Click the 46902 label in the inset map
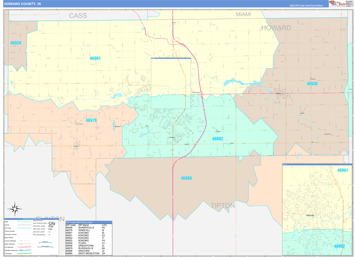 click(x=339, y=246)
